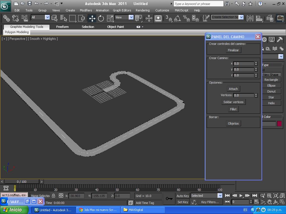Click the Play Animation button
The height and width of the screenshot is (214, 286).
click(x=241, y=196)
